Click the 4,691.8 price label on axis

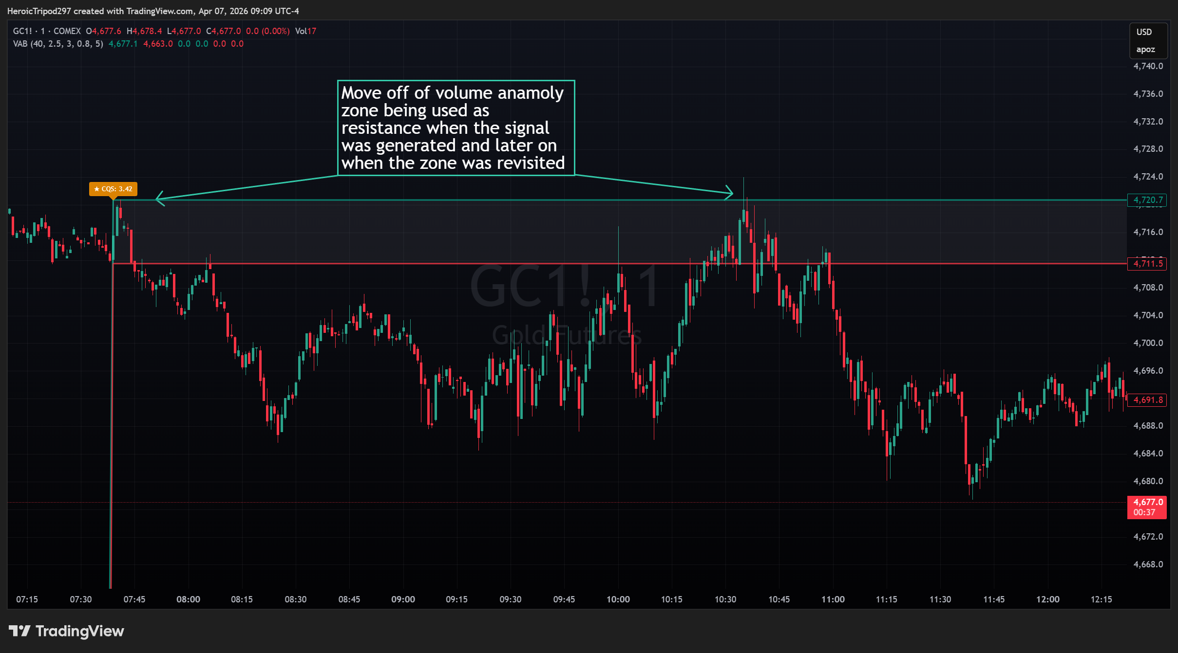coord(1147,400)
